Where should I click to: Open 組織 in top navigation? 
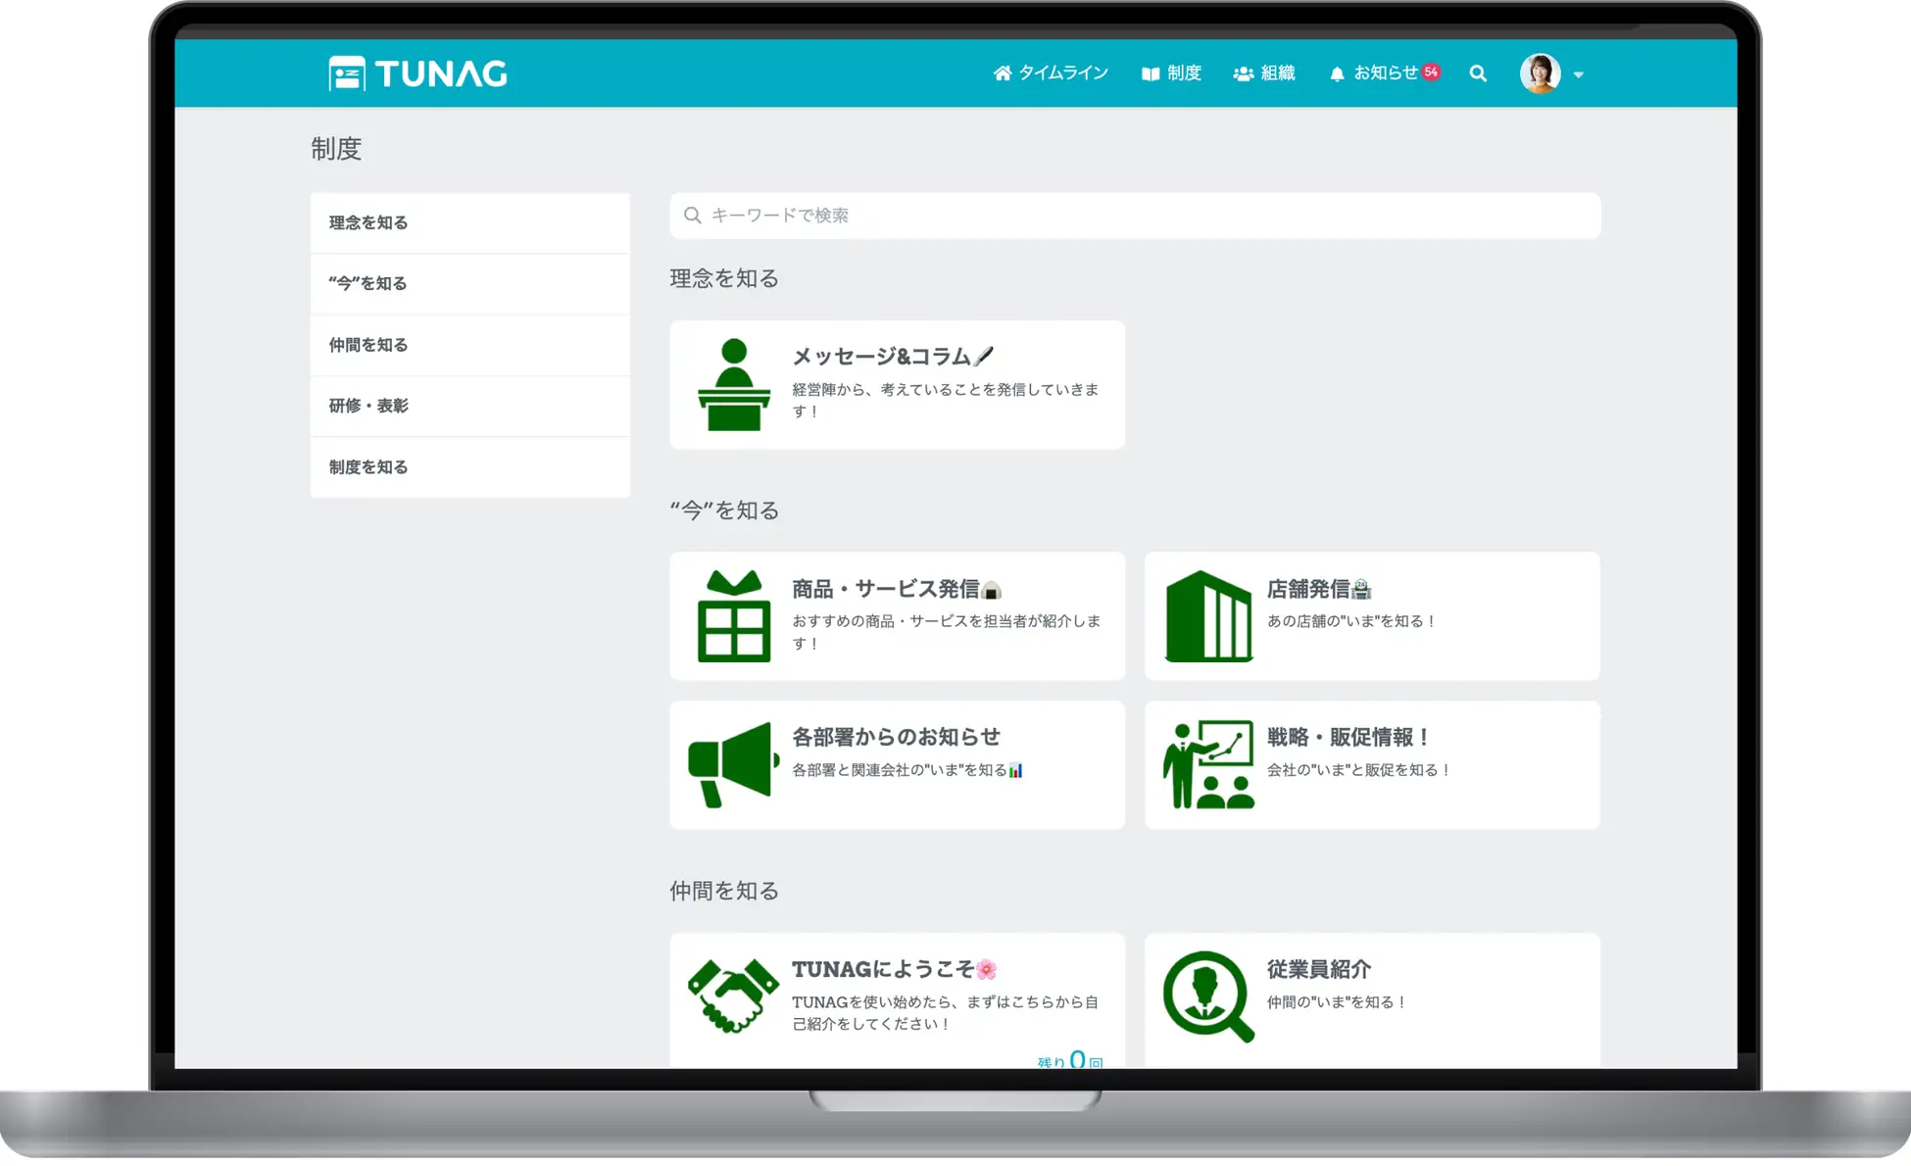click(1264, 73)
